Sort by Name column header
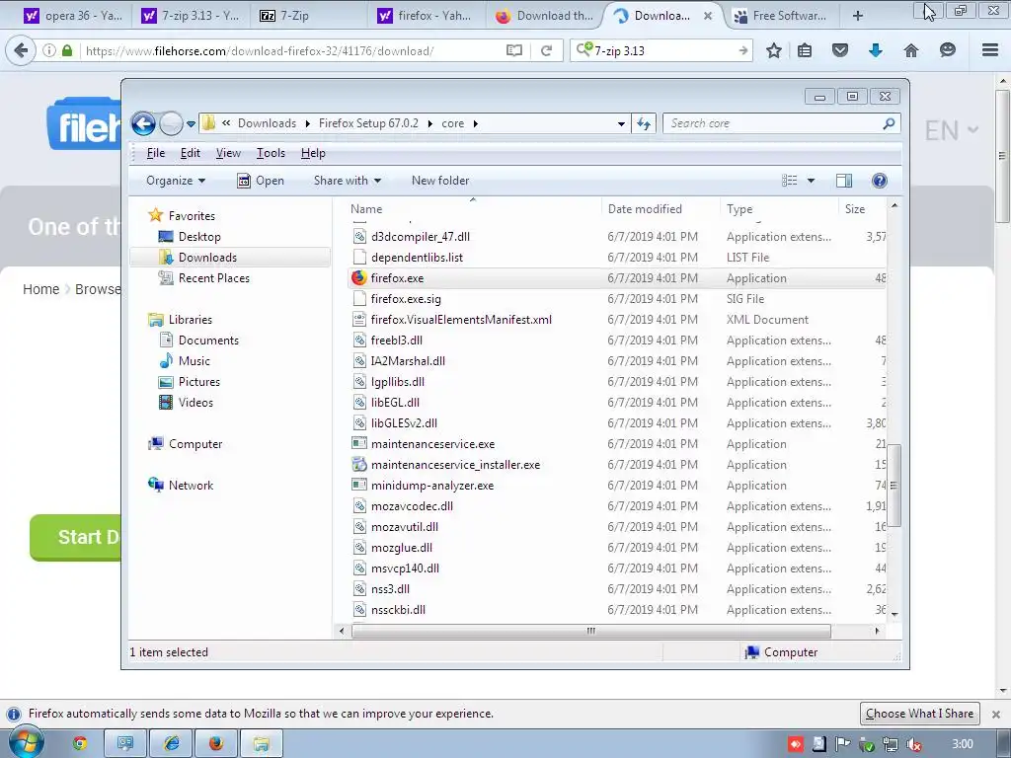 point(366,209)
